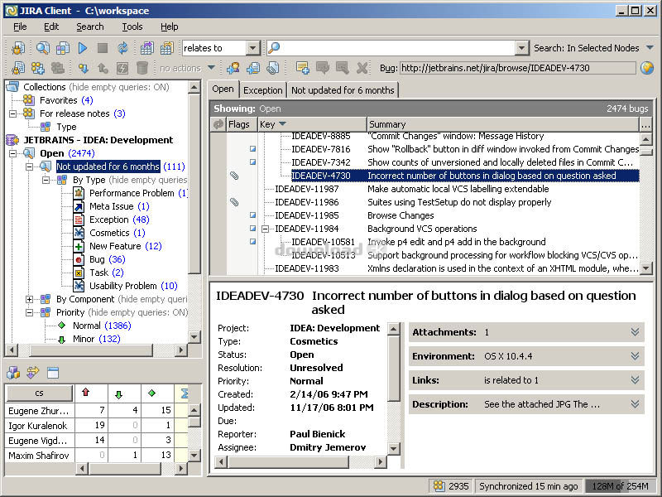Collapse the 'Open' query tree node
The width and height of the screenshot is (662, 497).
click(12, 153)
